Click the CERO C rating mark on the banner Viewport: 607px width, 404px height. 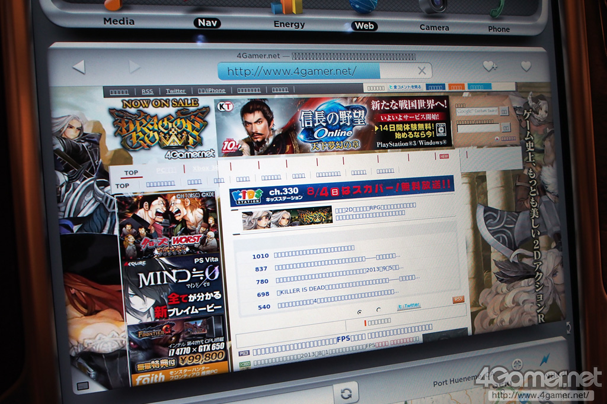441,130
